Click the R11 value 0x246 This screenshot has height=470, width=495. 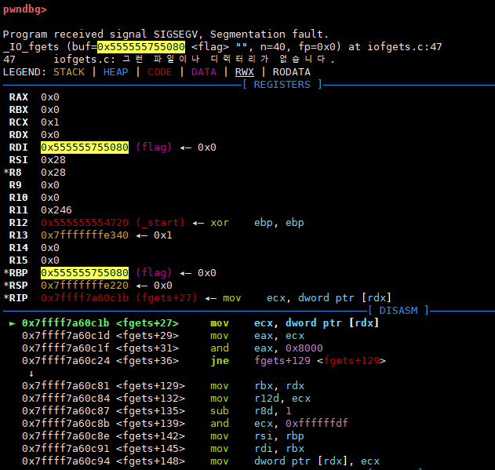click(x=56, y=210)
